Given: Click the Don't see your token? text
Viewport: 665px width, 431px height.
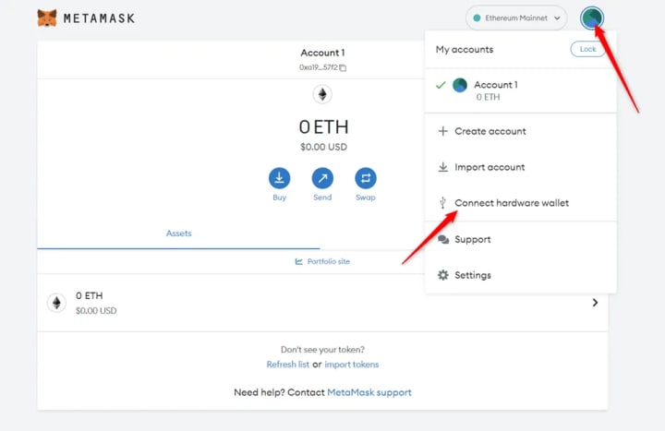Looking at the screenshot, I should coord(322,350).
